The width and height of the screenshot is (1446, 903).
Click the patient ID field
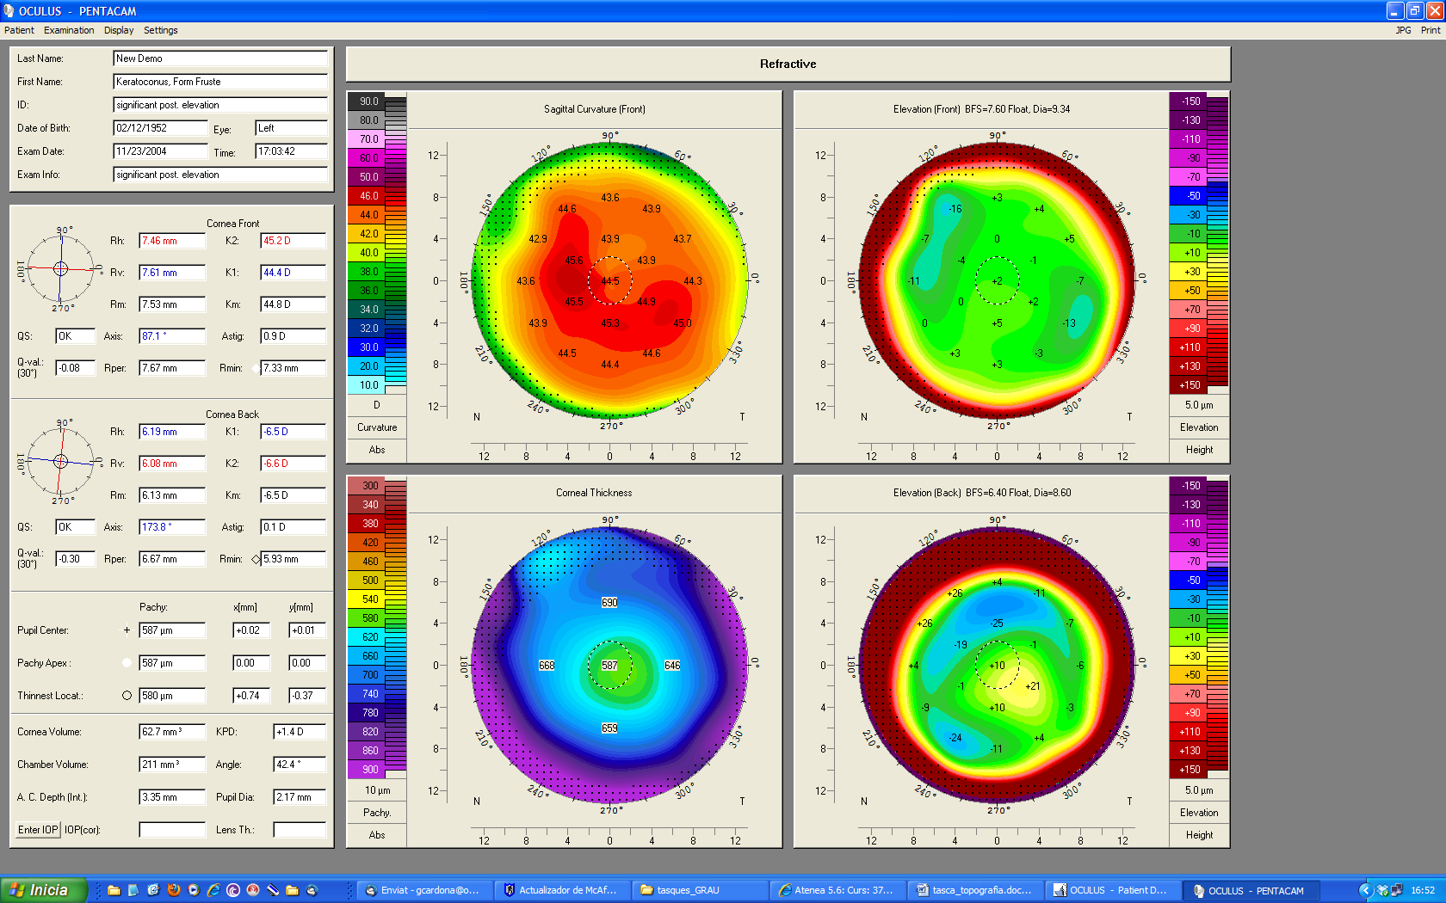coord(220,105)
